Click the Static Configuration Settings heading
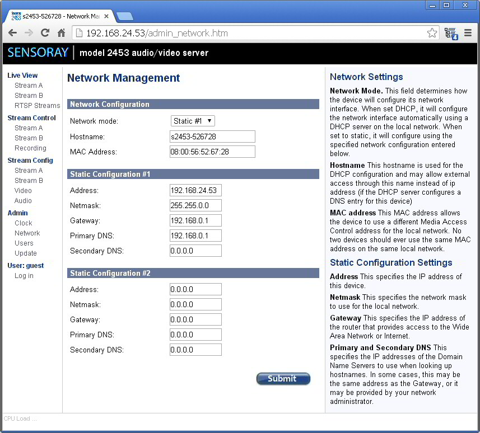 pos(391,263)
